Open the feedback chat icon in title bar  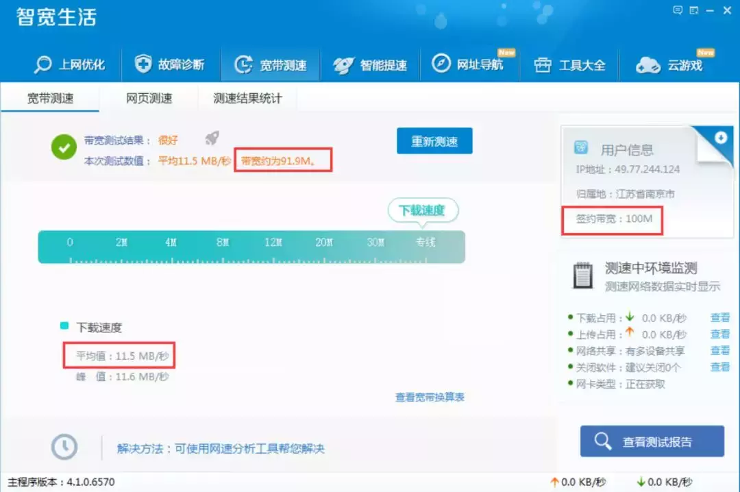678,10
